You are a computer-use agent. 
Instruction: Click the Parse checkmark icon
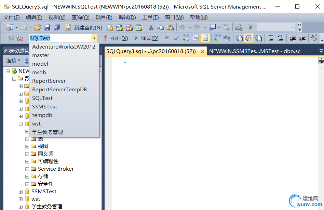176,38
